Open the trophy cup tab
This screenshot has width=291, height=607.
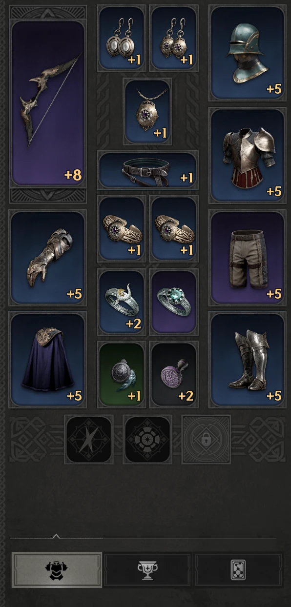tap(147, 569)
